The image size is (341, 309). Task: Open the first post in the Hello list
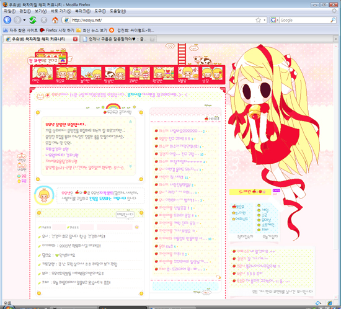(x=180, y=131)
